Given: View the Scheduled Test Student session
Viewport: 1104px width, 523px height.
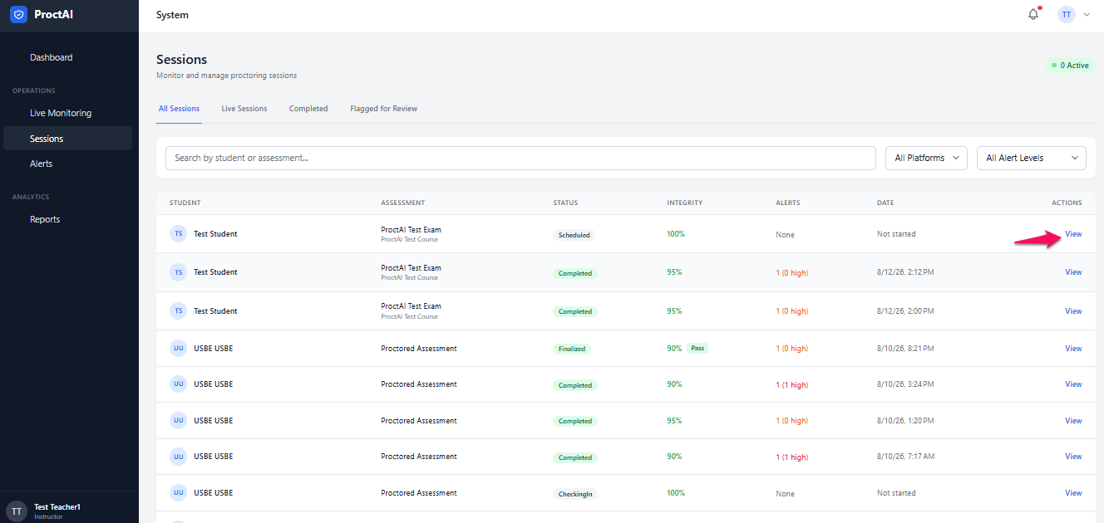Looking at the screenshot, I should click(1073, 234).
